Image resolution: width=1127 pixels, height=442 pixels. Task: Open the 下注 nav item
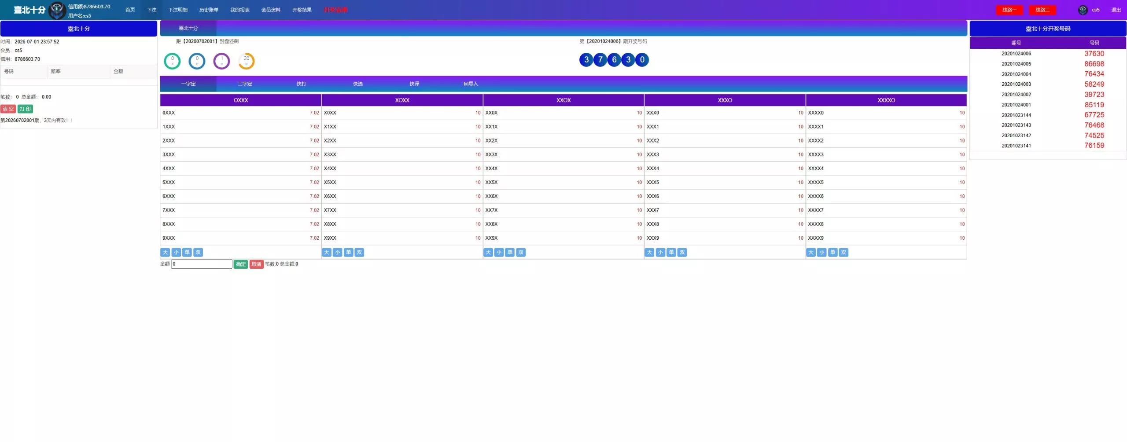pos(151,10)
